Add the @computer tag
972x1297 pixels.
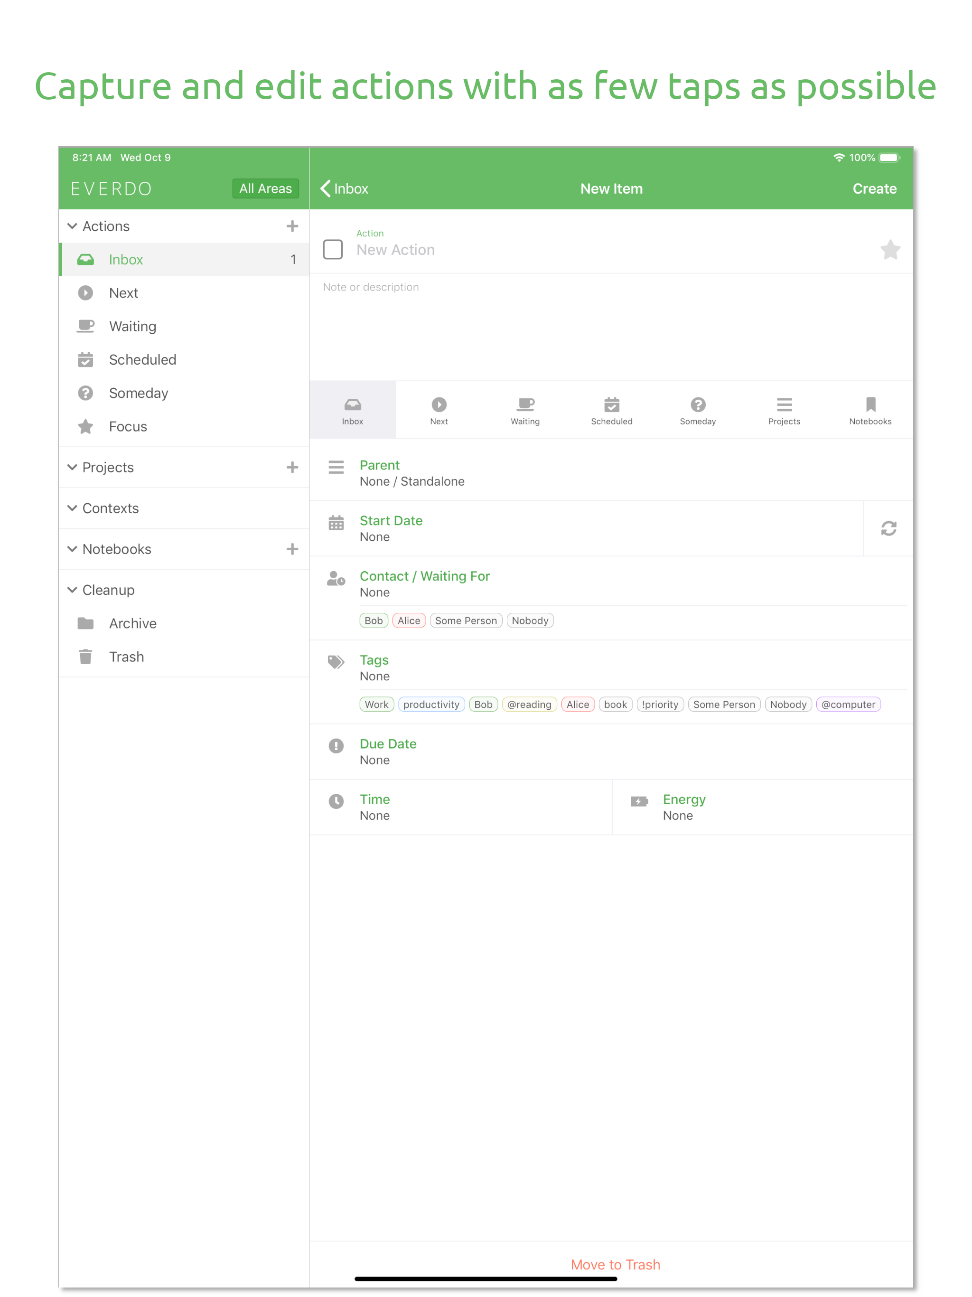tap(848, 704)
